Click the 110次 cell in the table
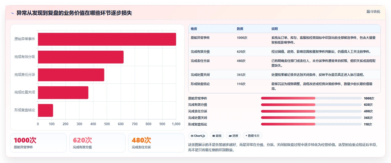The image size is (391, 163). (241, 84)
